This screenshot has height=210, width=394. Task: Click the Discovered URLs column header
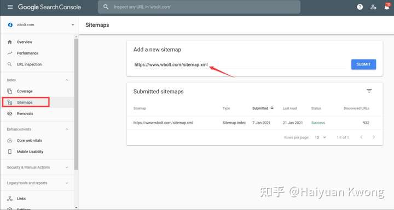356,108
